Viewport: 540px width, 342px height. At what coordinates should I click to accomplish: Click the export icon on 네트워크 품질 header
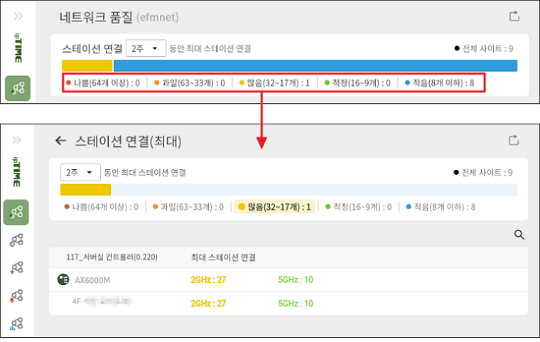513,16
